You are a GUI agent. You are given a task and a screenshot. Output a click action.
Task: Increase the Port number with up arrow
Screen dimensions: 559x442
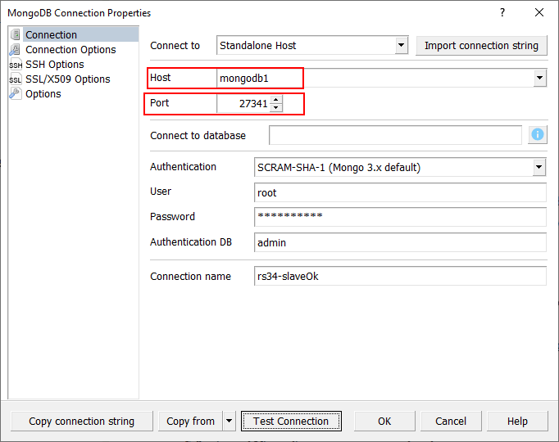click(276, 100)
